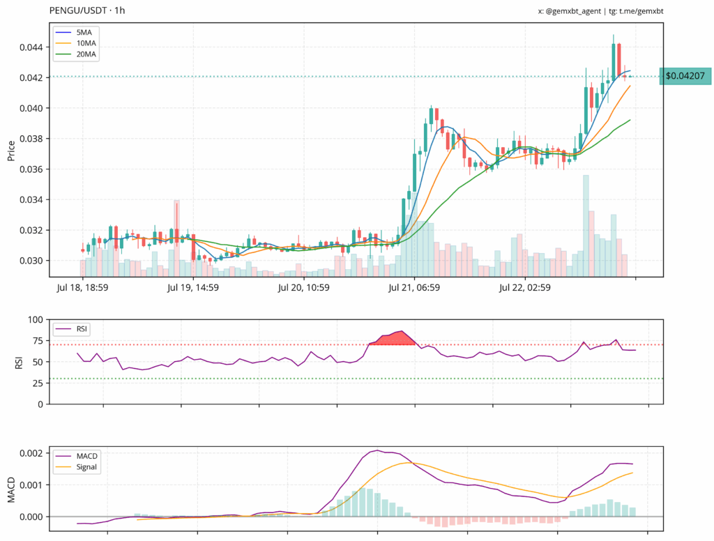
Task: Click the Jul 18, 18:59 date label
Action: point(82,288)
